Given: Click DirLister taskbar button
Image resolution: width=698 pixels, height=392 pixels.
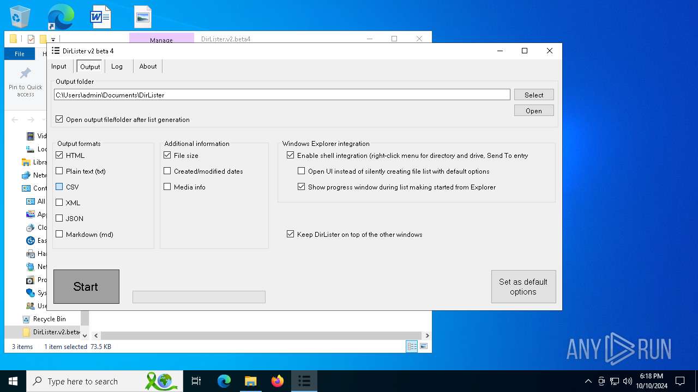Looking at the screenshot, I should 304,381.
